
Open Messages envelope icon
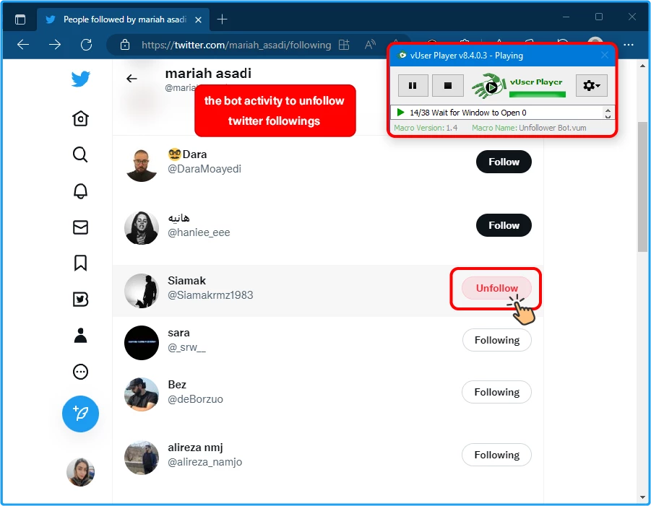pos(80,227)
